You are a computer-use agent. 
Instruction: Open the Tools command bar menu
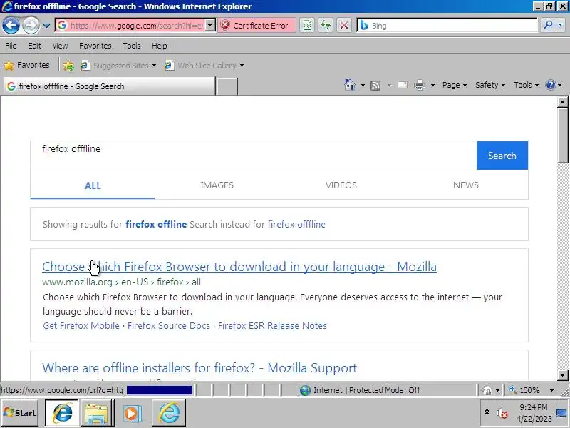526,85
